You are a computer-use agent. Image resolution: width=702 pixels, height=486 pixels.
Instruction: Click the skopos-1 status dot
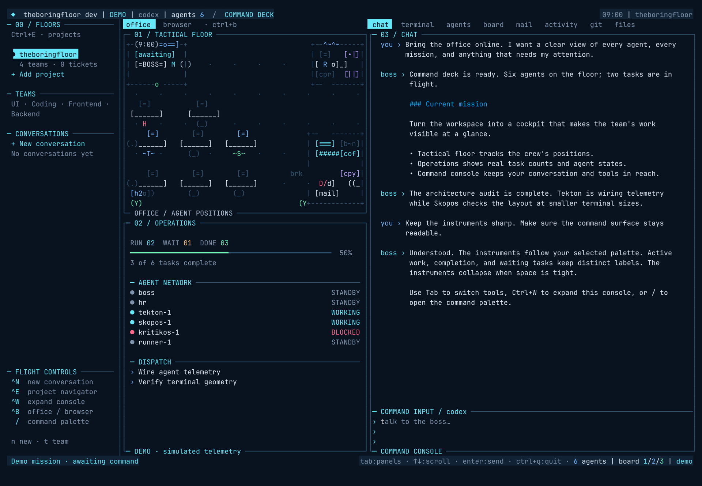[x=132, y=322]
